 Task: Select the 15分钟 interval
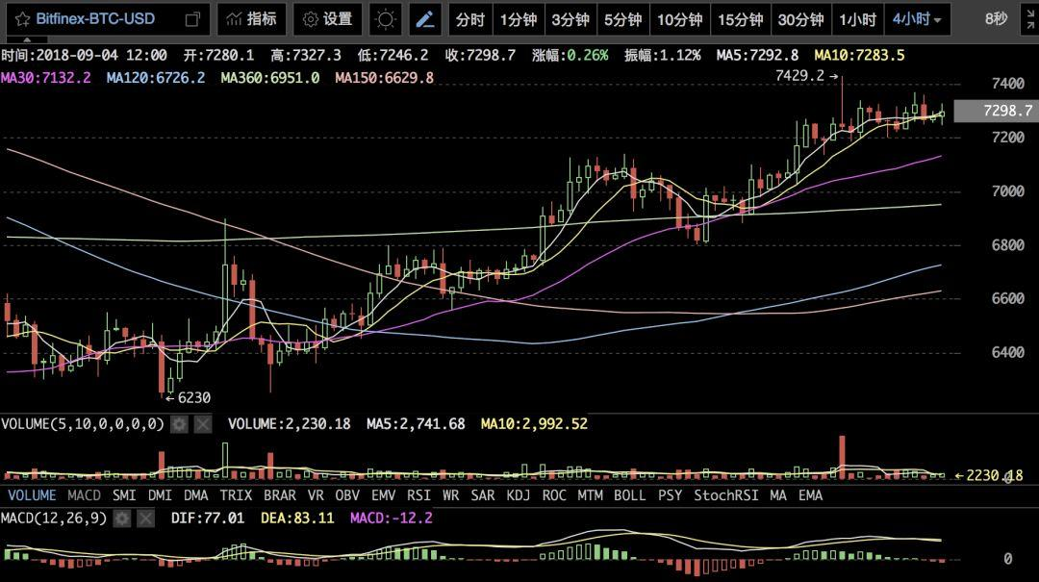pyautogui.click(x=741, y=19)
